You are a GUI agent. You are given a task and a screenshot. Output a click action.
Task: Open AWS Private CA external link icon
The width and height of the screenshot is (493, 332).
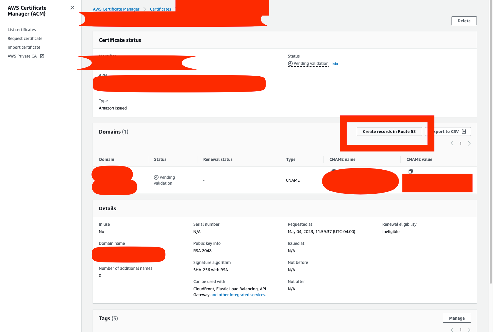tap(42, 56)
